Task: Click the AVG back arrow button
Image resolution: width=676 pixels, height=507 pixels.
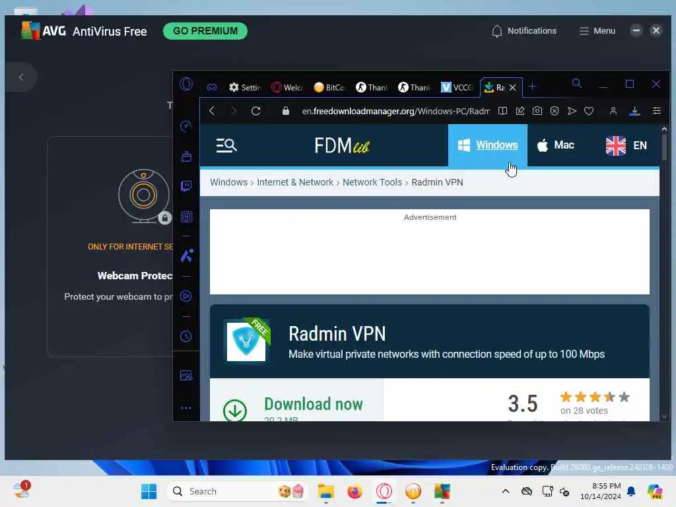Action: (20, 78)
